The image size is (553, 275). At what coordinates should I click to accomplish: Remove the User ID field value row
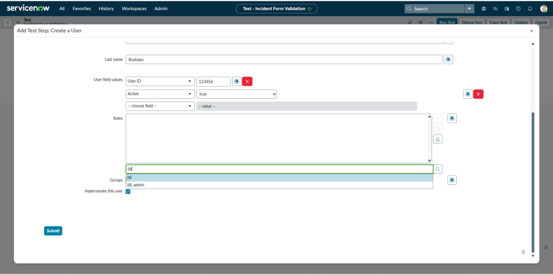(247, 82)
